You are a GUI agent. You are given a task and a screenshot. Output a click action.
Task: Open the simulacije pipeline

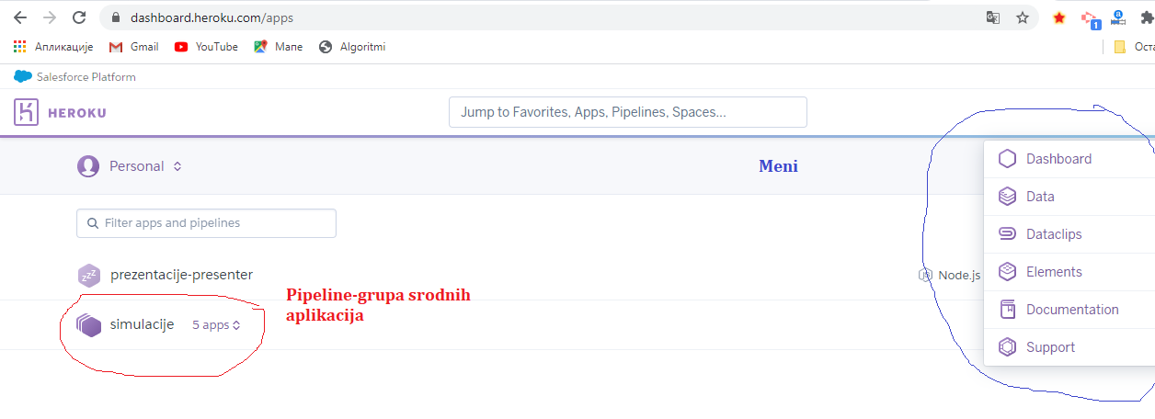click(142, 325)
